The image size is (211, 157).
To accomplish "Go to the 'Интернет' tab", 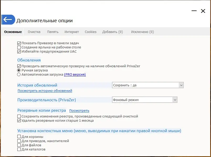I will [72, 32].
